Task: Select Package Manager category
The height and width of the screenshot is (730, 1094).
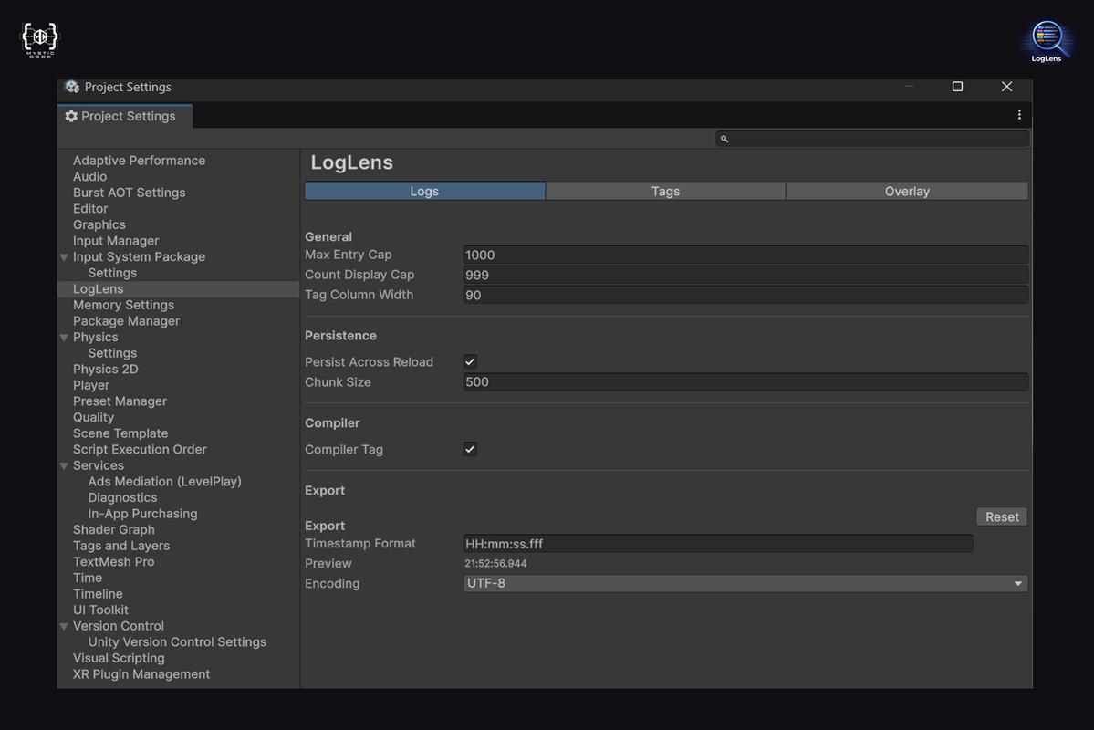Action: 126,321
